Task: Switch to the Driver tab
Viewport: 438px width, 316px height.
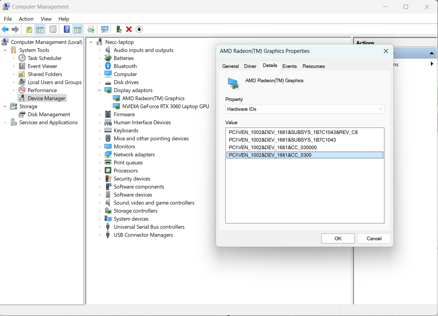Action: [x=250, y=66]
